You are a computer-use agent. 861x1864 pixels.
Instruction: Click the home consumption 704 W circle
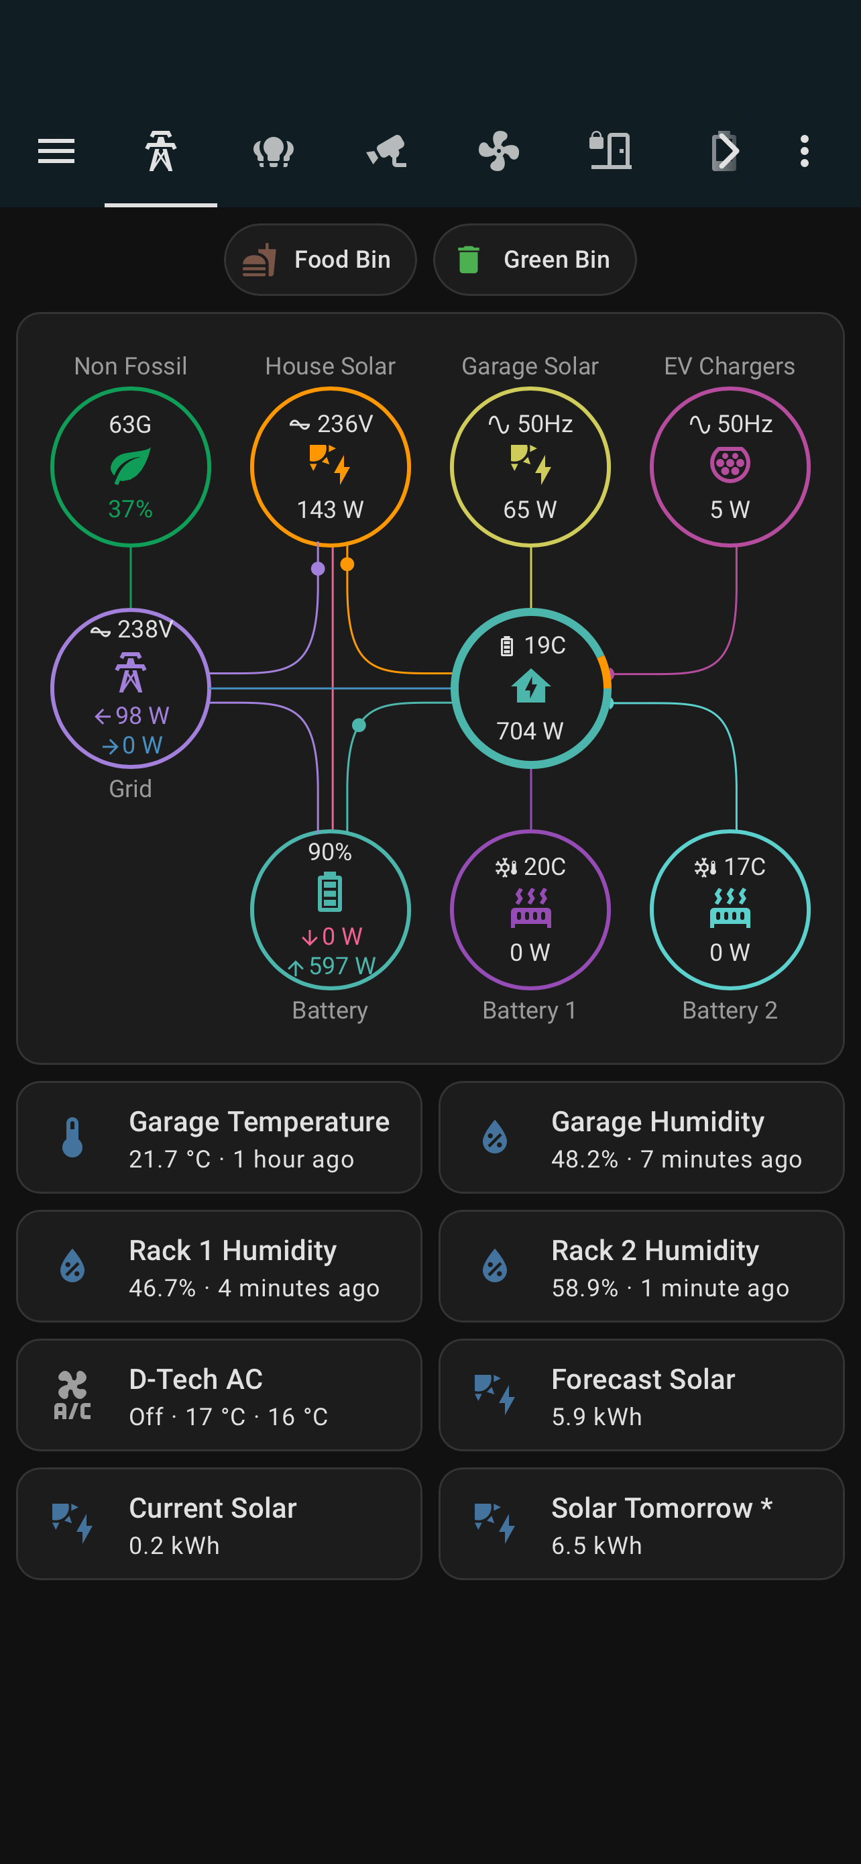(x=530, y=688)
